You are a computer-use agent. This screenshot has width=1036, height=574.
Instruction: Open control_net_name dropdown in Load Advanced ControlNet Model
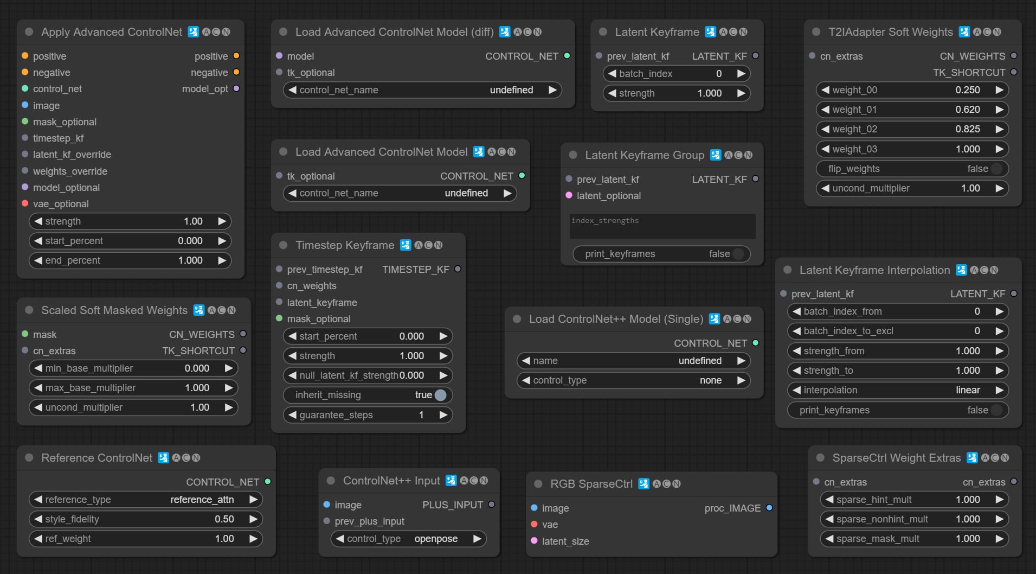pyautogui.click(x=400, y=193)
